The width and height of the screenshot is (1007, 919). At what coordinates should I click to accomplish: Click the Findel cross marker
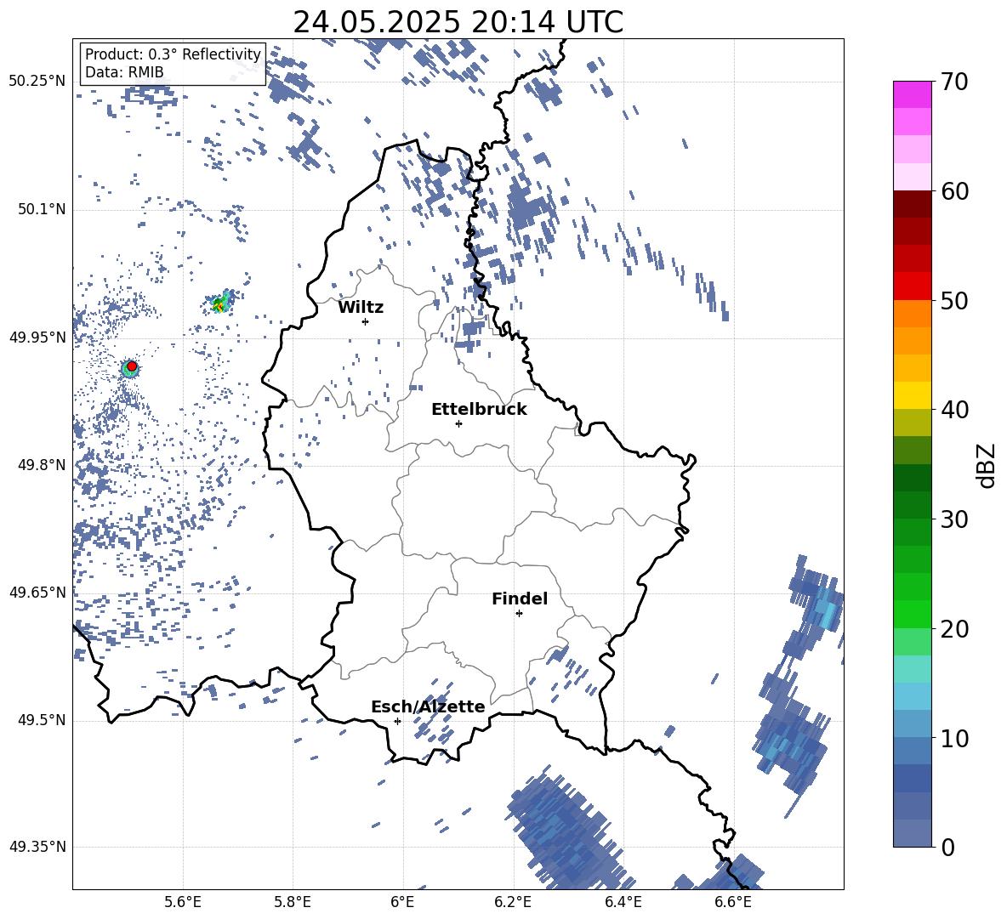pyautogui.click(x=519, y=614)
